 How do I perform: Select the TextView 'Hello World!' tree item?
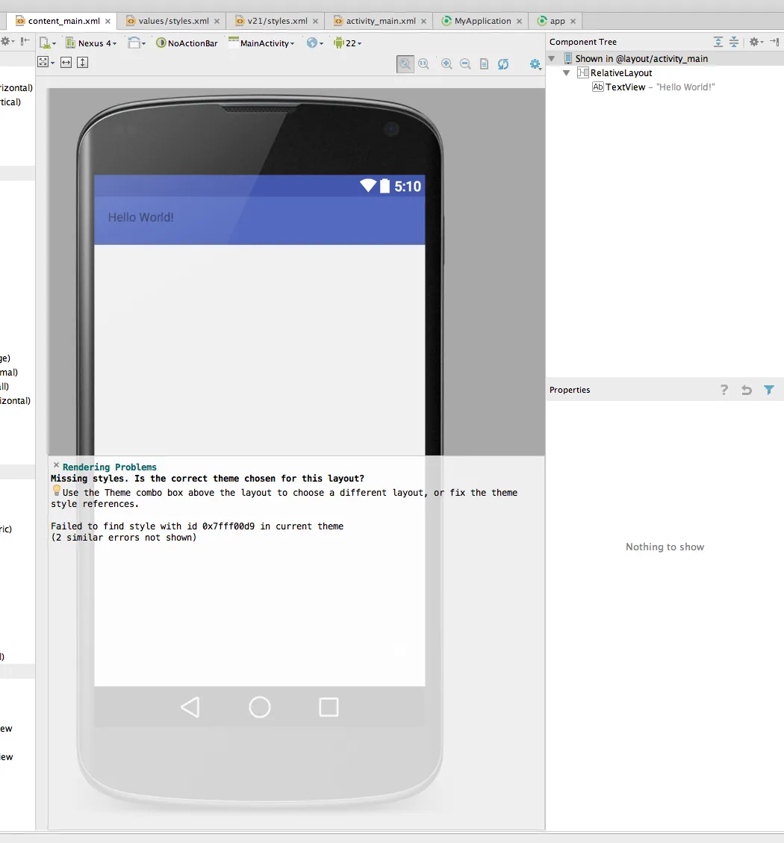653,87
